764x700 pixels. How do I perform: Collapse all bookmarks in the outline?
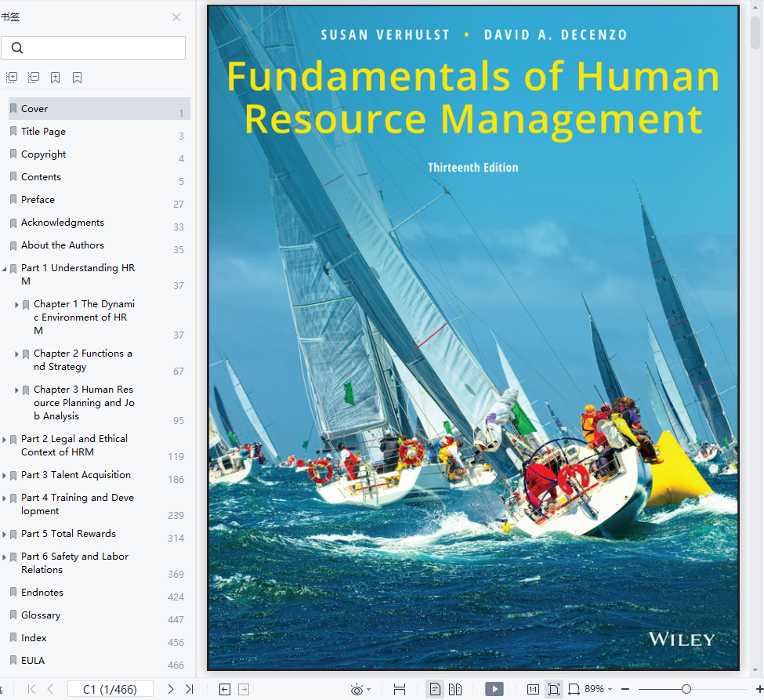pyautogui.click(x=34, y=78)
